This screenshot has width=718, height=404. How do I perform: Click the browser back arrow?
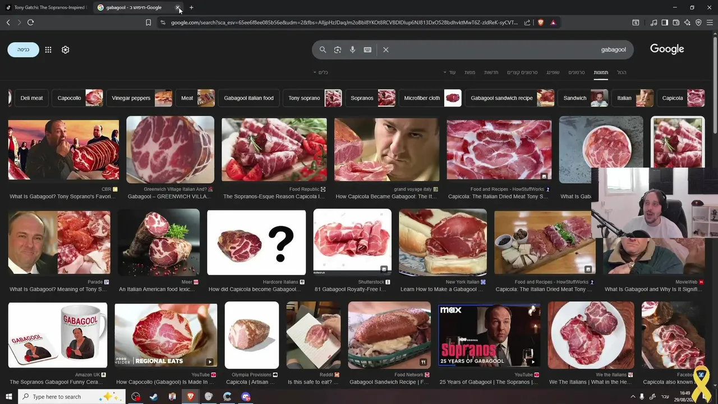[8, 22]
